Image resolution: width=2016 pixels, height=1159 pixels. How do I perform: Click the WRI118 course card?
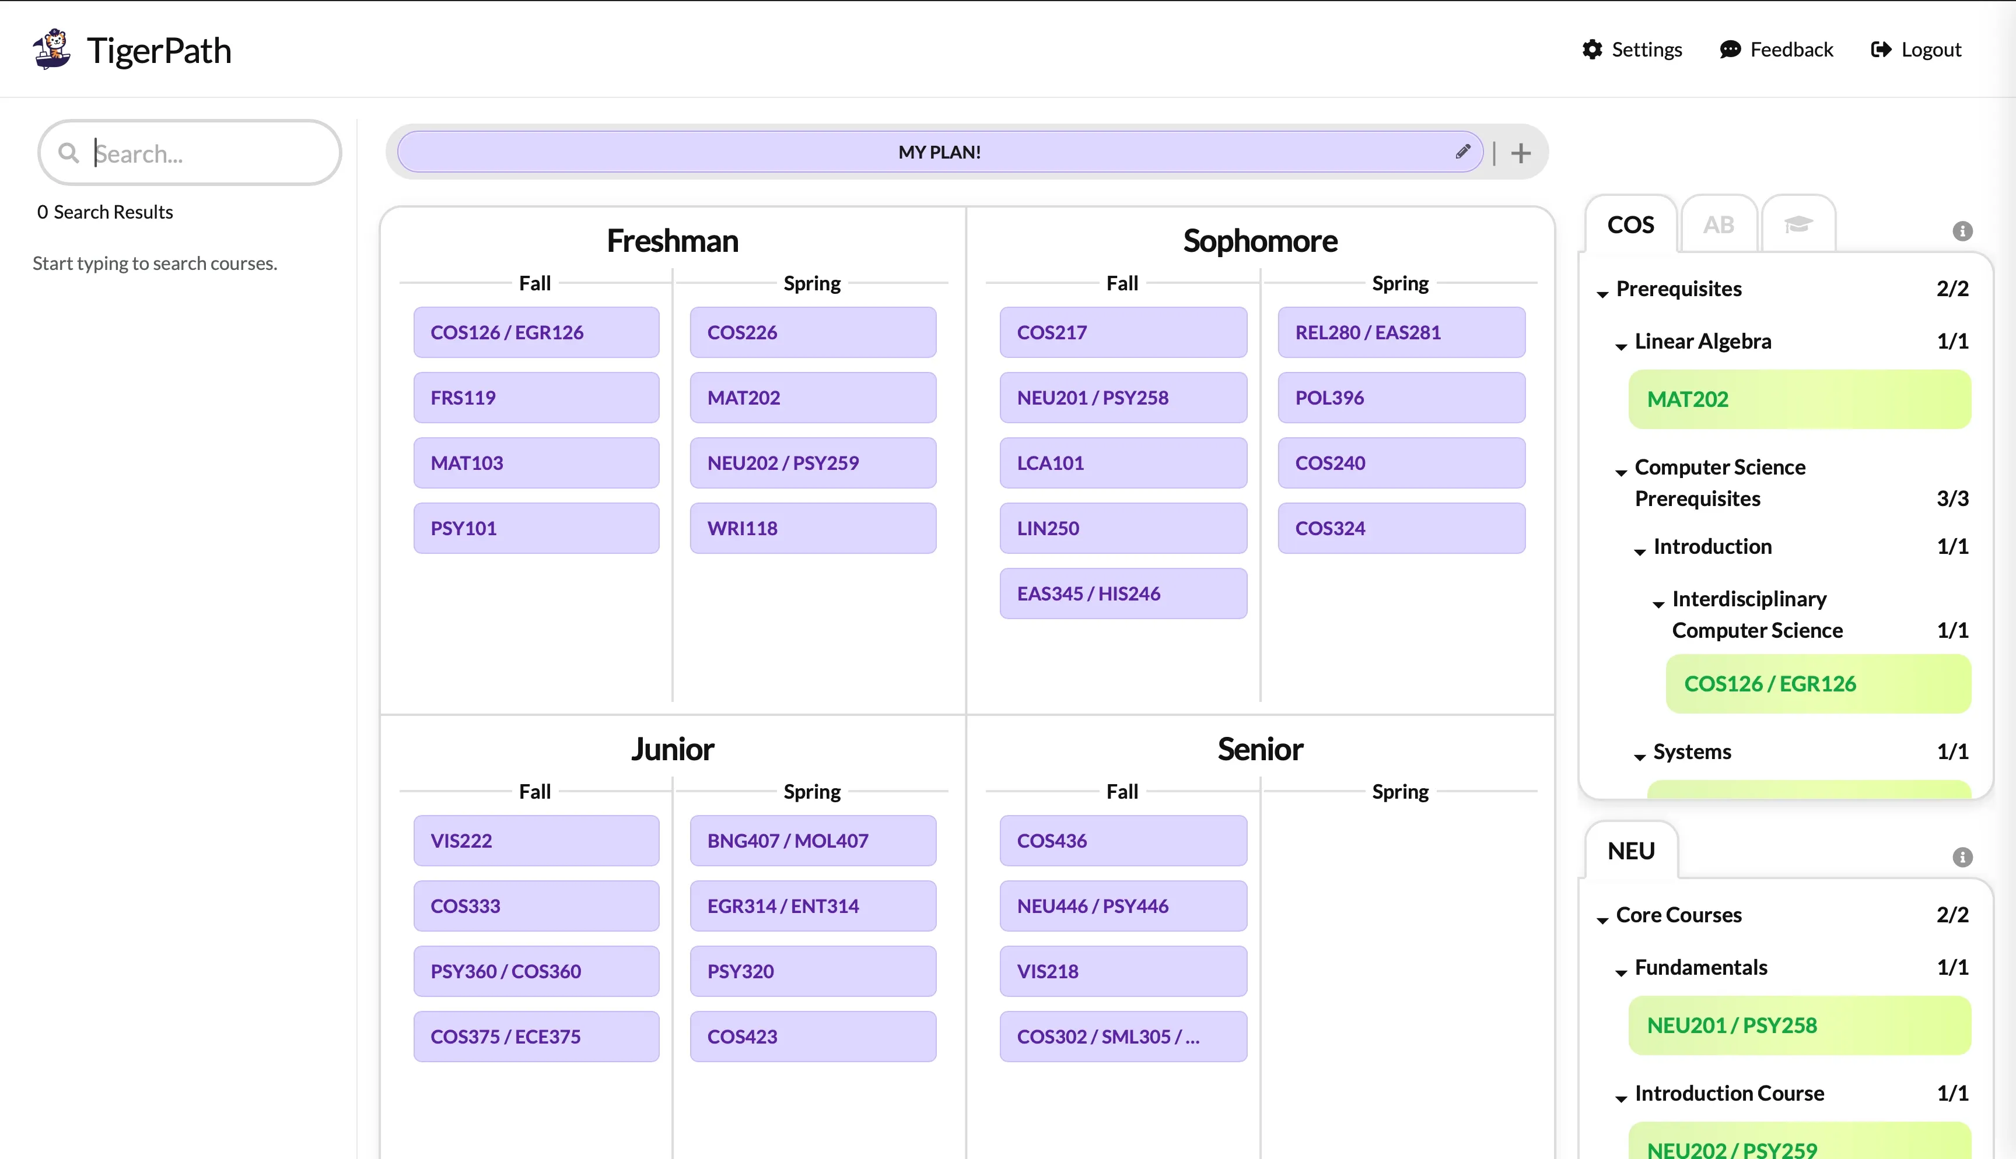(813, 528)
